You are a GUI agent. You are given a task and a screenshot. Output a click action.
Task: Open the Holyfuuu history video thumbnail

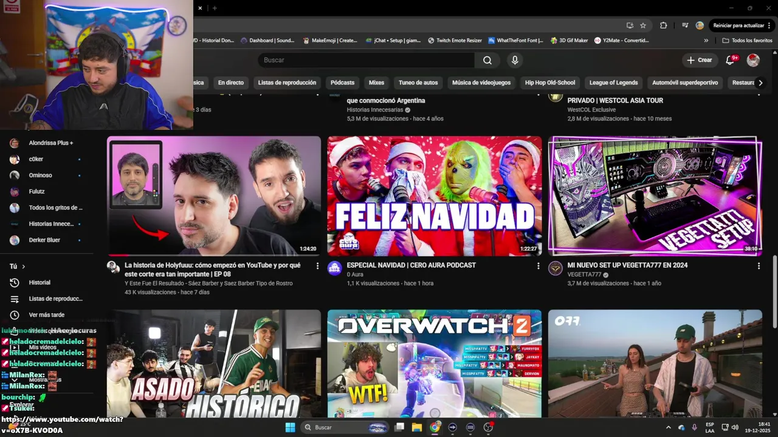point(214,195)
